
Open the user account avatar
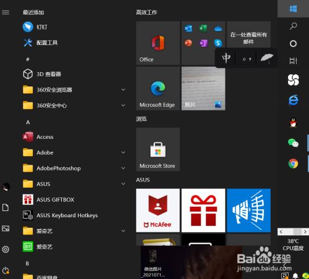(x=6, y=187)
